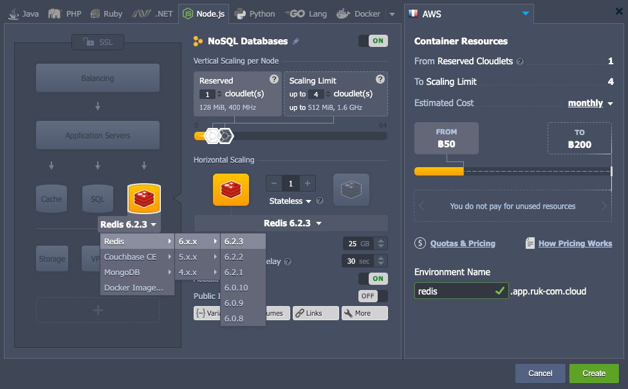Open help icon beside delay label
628x389 pixels.
coord(288,262)
